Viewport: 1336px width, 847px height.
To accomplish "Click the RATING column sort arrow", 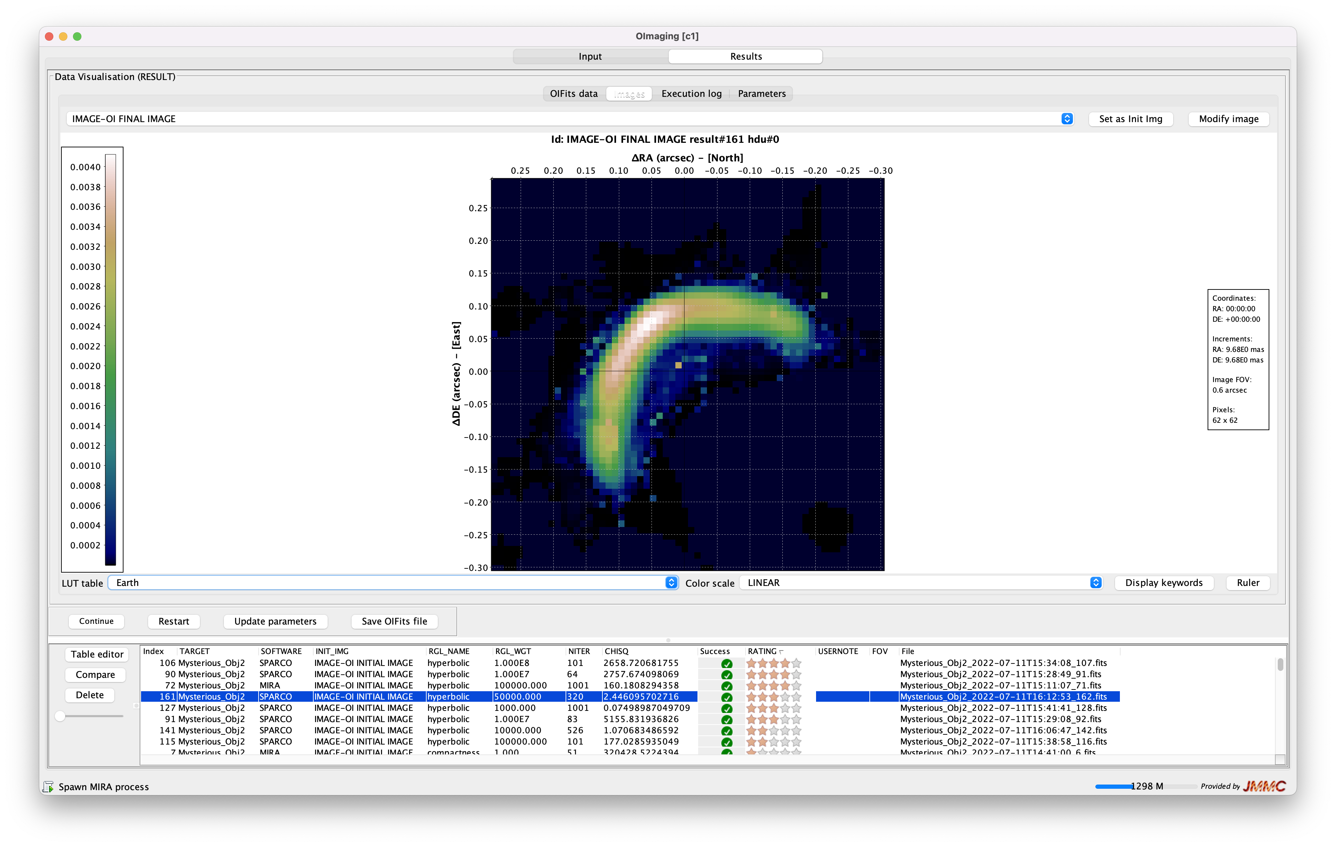I will point(781,652).
